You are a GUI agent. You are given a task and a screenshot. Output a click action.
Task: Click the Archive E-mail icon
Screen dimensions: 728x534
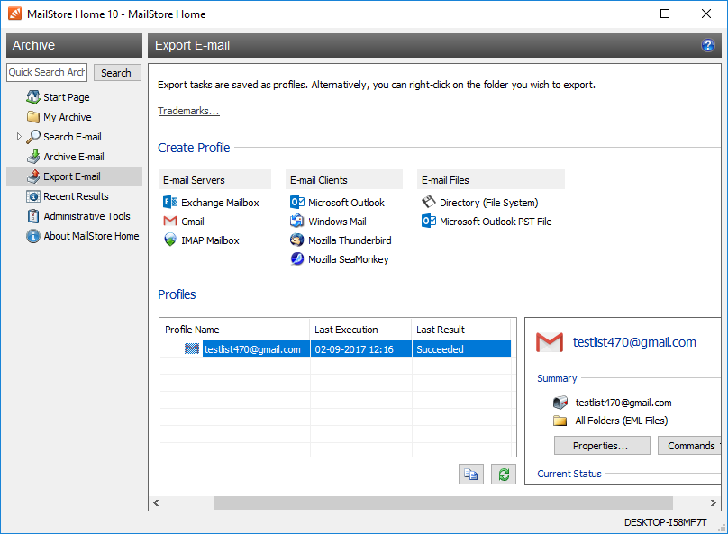33,157
